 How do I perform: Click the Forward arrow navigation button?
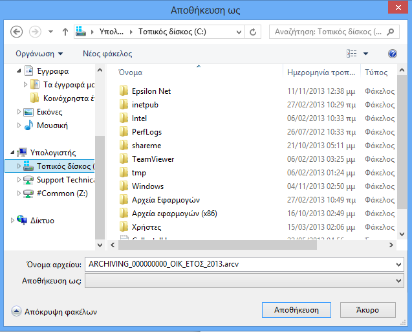click(x=35, y=32)
